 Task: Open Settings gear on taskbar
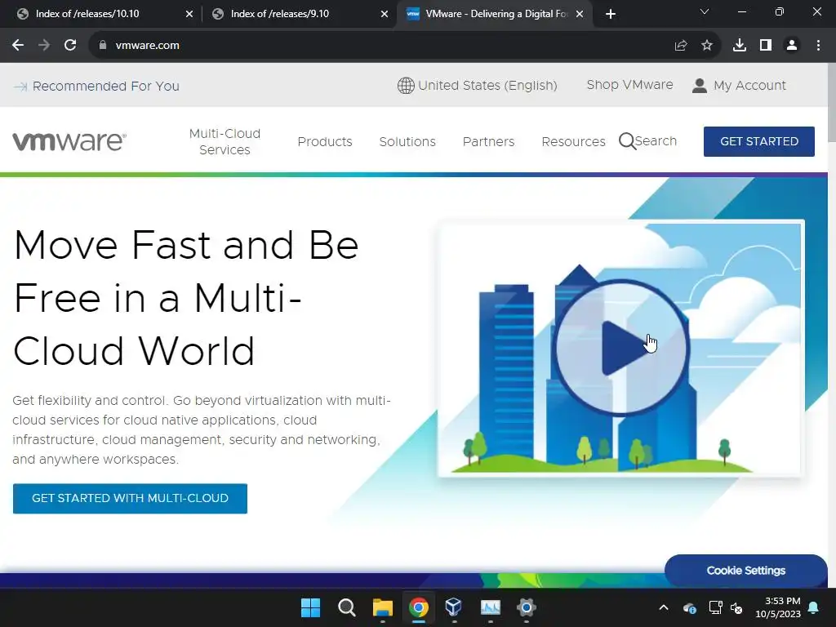click(526, 607)
